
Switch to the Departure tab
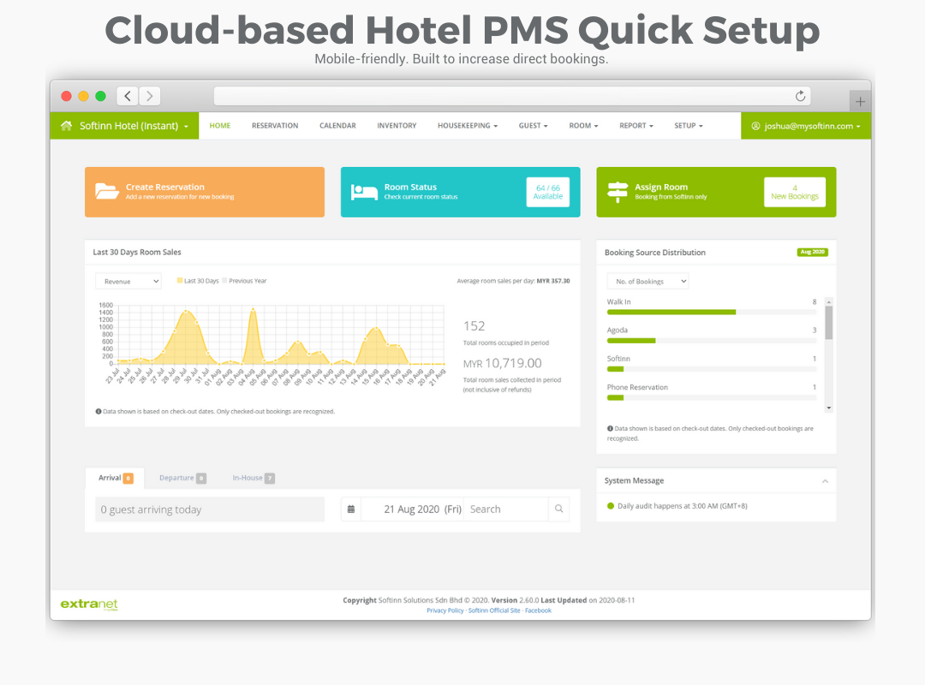182,478
